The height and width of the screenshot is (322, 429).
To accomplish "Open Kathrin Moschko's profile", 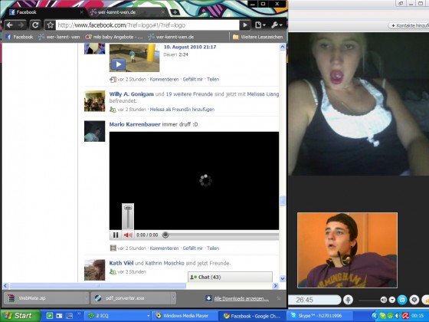I will [x=165, y=263].
